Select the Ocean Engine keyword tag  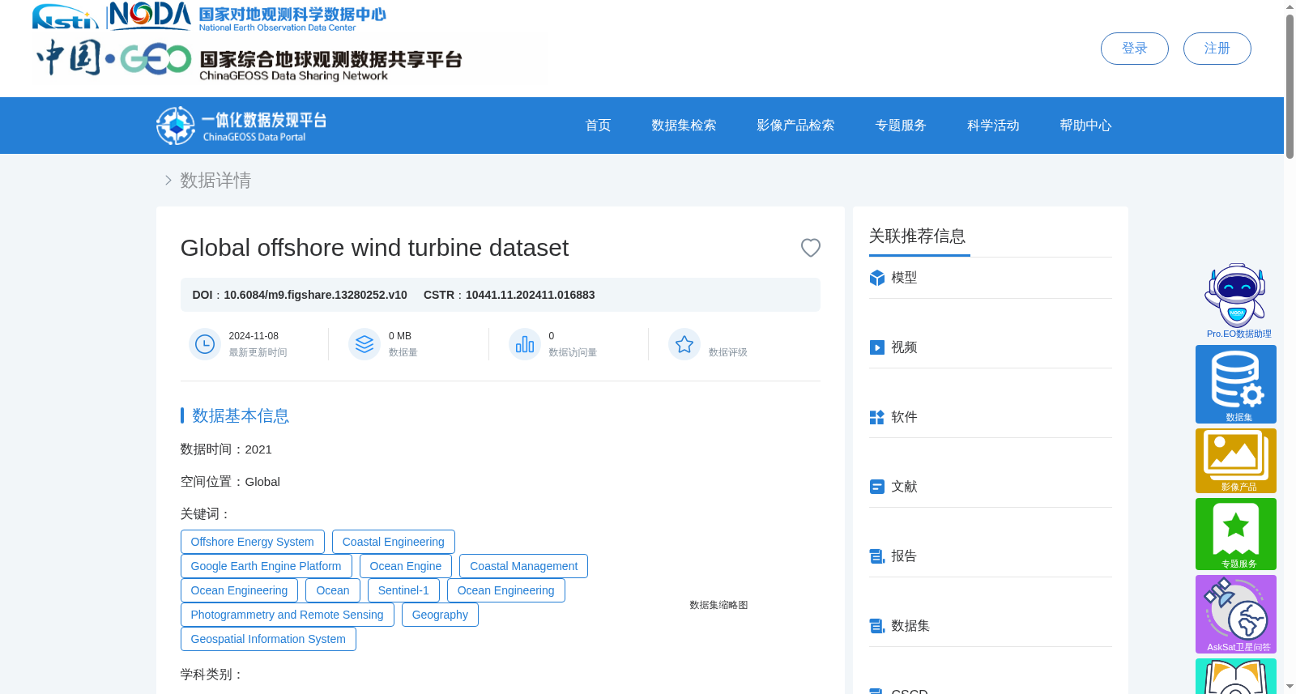(x=405, y=566)
